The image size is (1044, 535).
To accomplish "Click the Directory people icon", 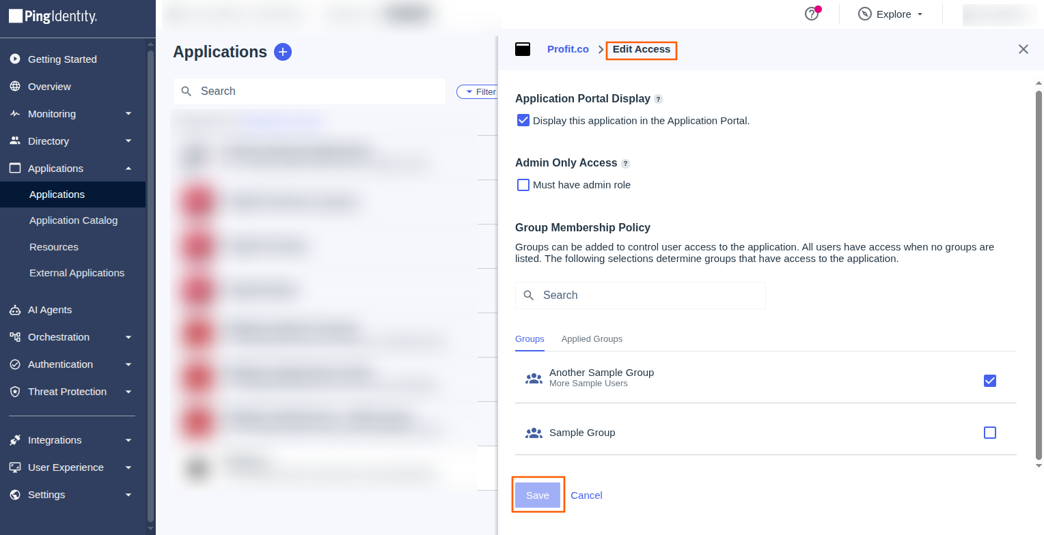I will (x=15, y=141).
